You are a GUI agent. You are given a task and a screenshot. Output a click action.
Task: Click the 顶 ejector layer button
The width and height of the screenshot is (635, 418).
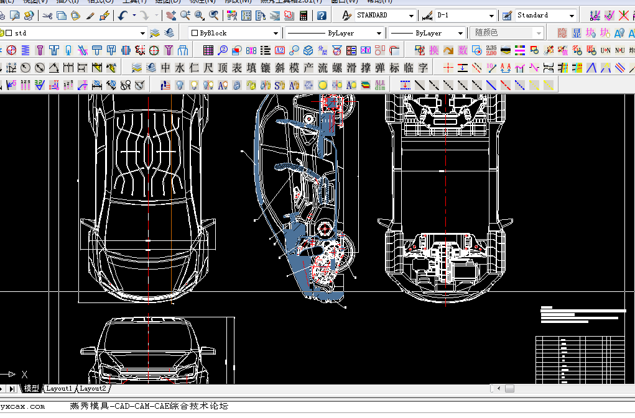[223, 68]
